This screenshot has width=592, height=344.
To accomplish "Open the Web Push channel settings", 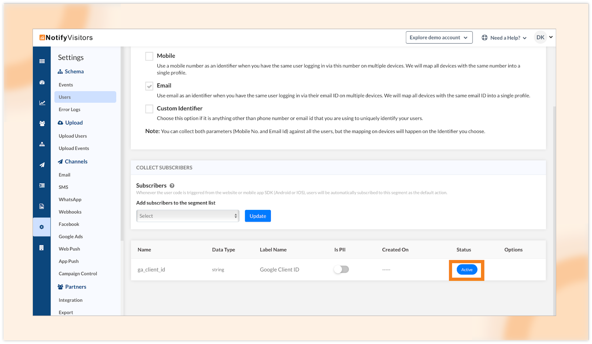I will (69, 249).
